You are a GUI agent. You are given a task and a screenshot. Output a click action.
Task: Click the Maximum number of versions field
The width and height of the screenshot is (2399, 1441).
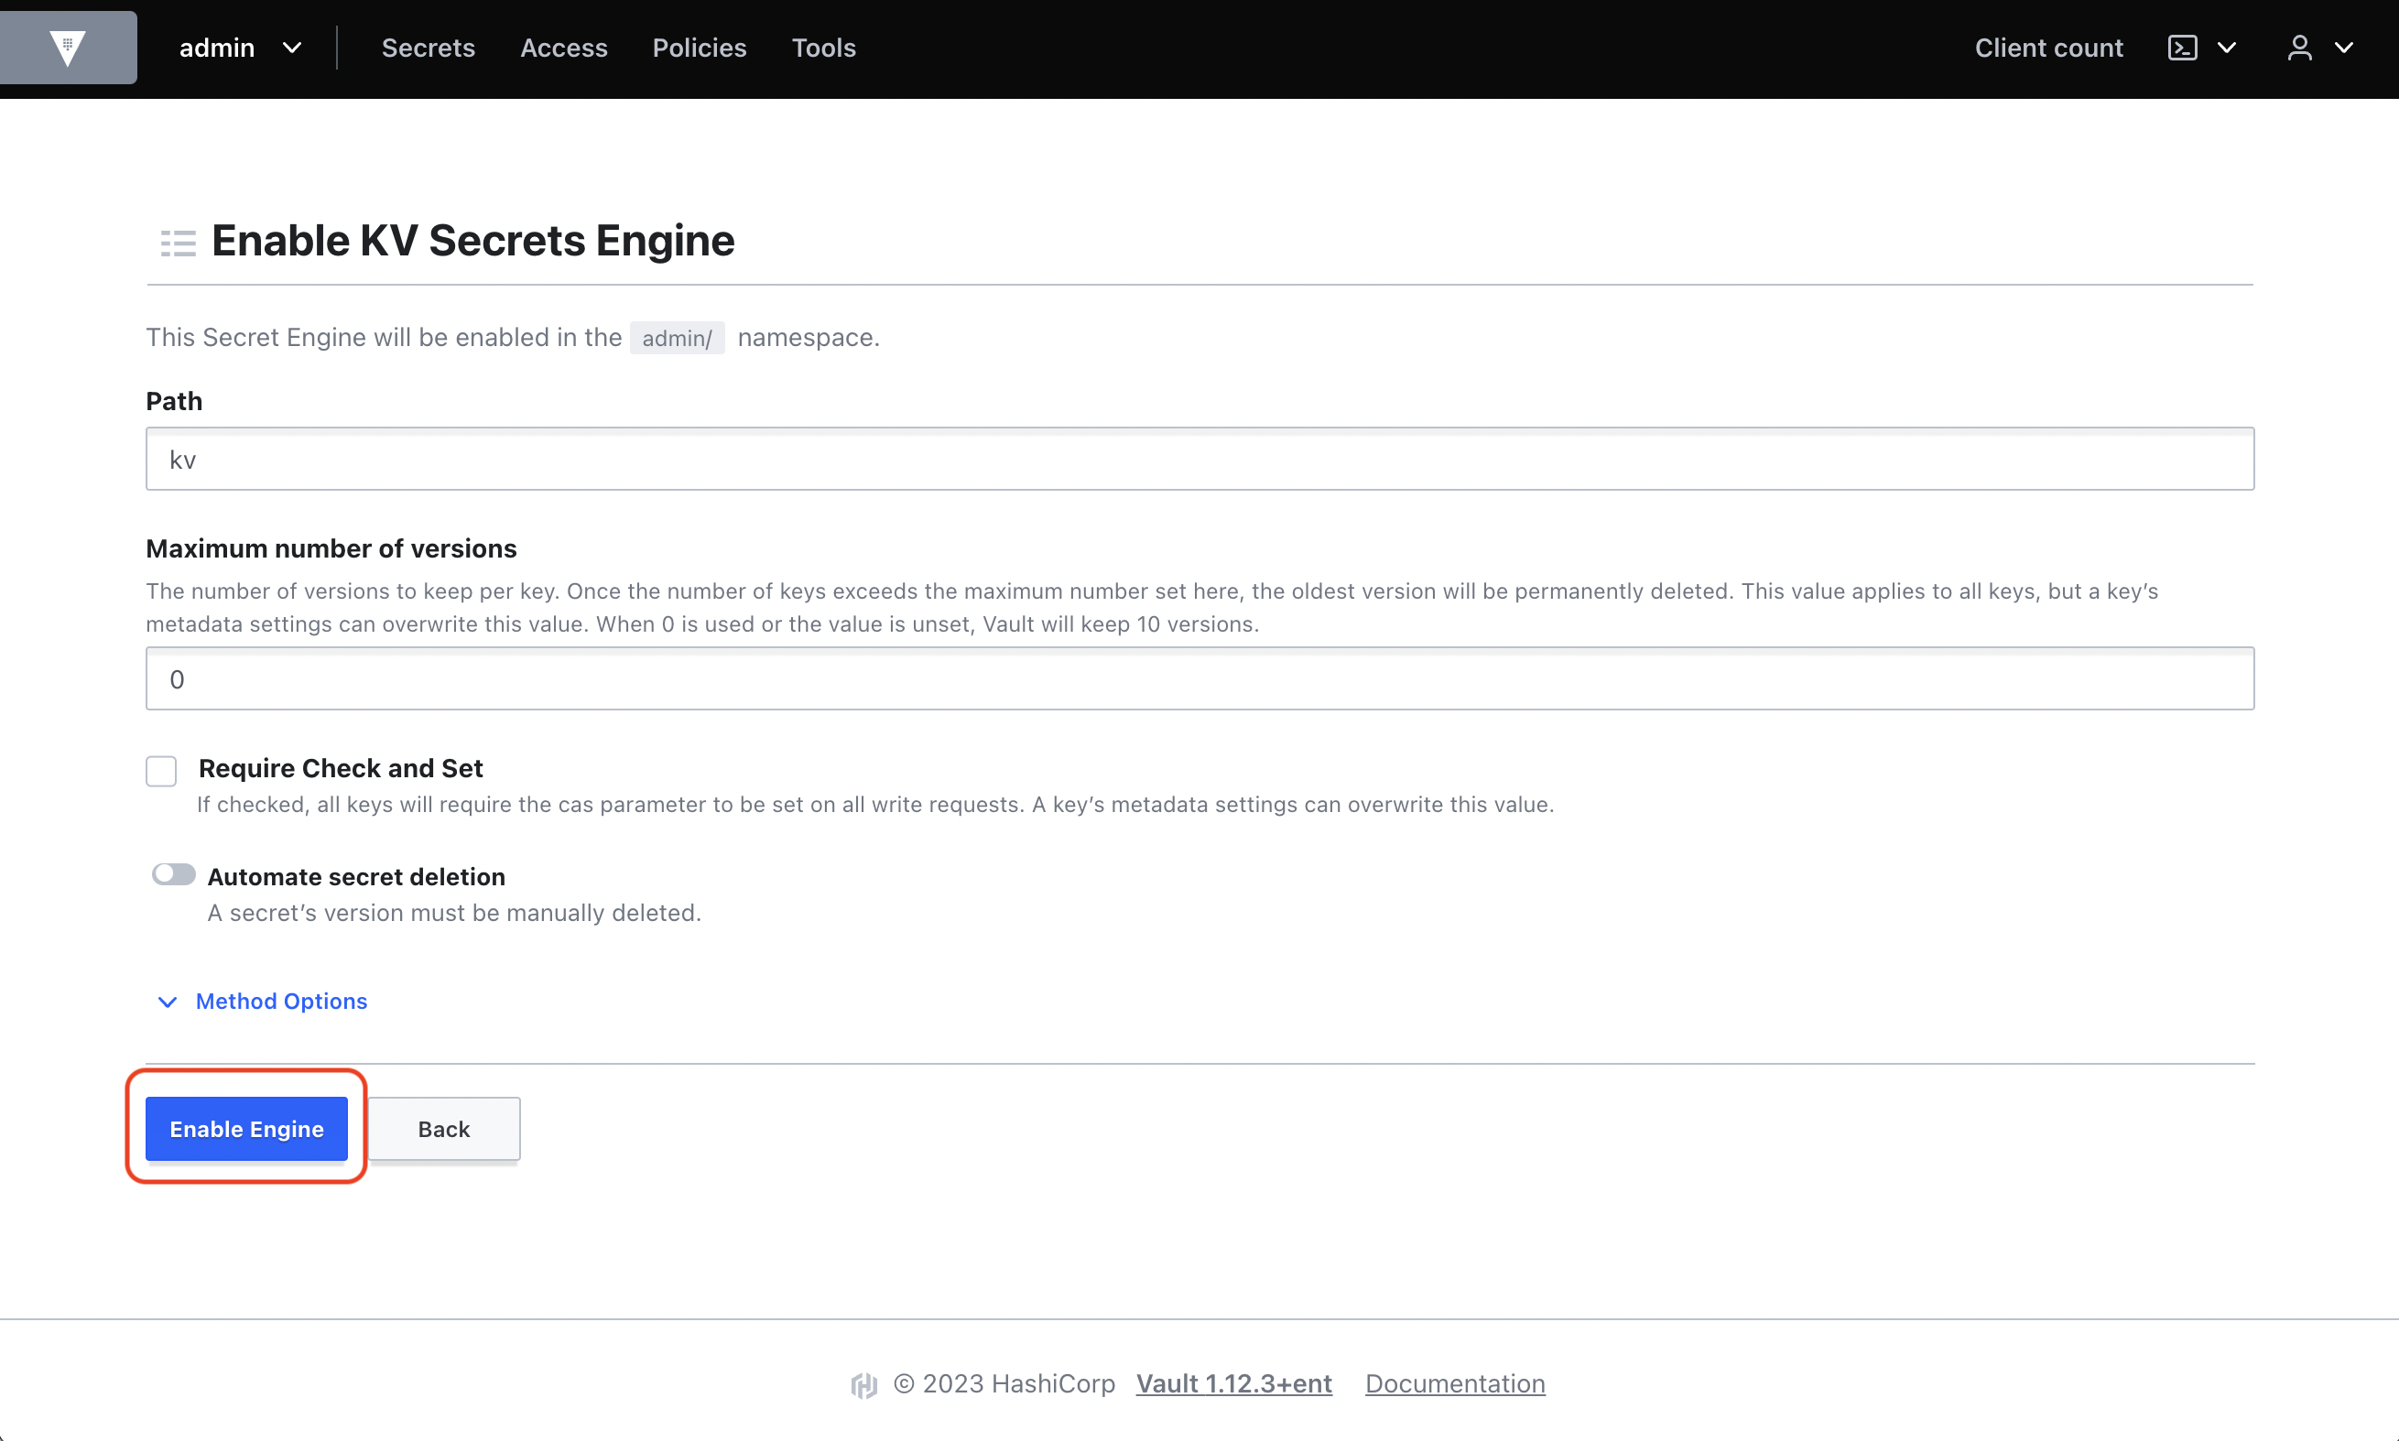coord(1200,678)
